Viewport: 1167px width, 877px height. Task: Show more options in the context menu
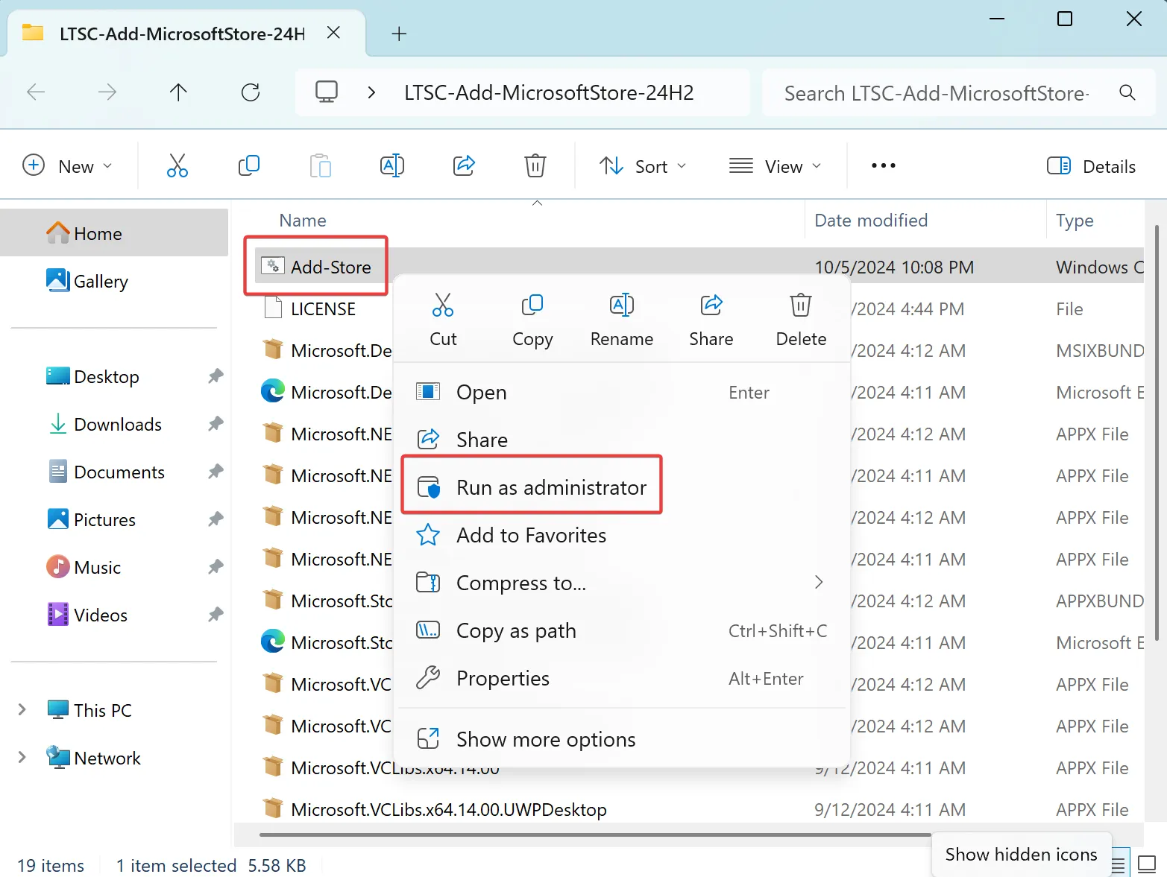pos(545,738)
